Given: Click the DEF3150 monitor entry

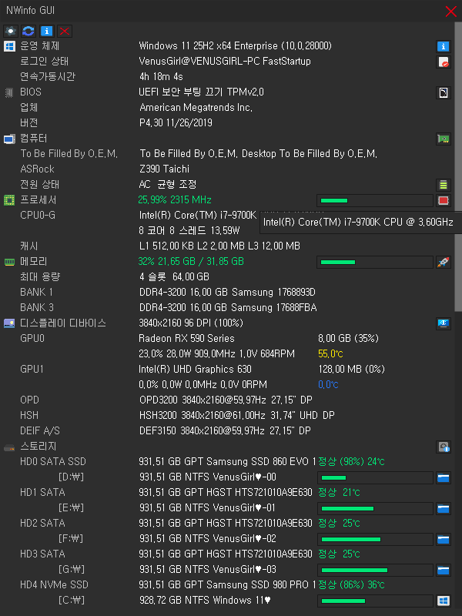Looking at the screenshot, I should (225, 431).
